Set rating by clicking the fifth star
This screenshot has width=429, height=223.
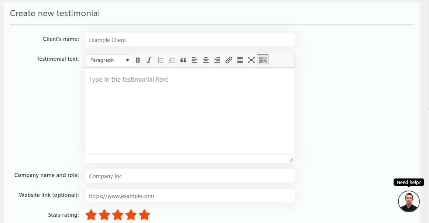coord(144,215)
